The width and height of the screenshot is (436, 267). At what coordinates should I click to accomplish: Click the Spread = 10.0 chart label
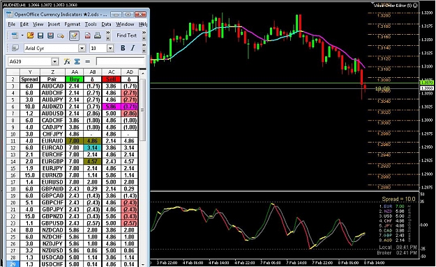[398, 199]
